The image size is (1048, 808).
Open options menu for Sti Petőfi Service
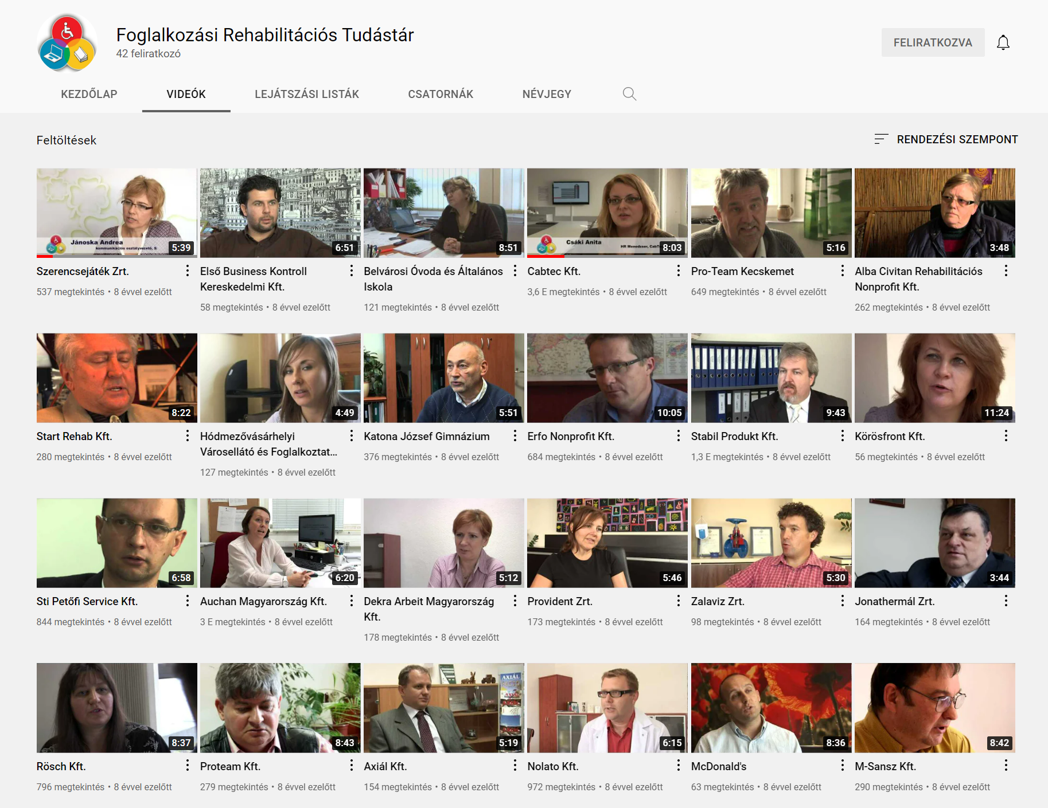(188, 601)
